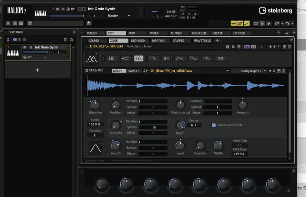Open the Amplifier speaker section icon
This screenshot has width=306, height=197.
pos(166,58)
